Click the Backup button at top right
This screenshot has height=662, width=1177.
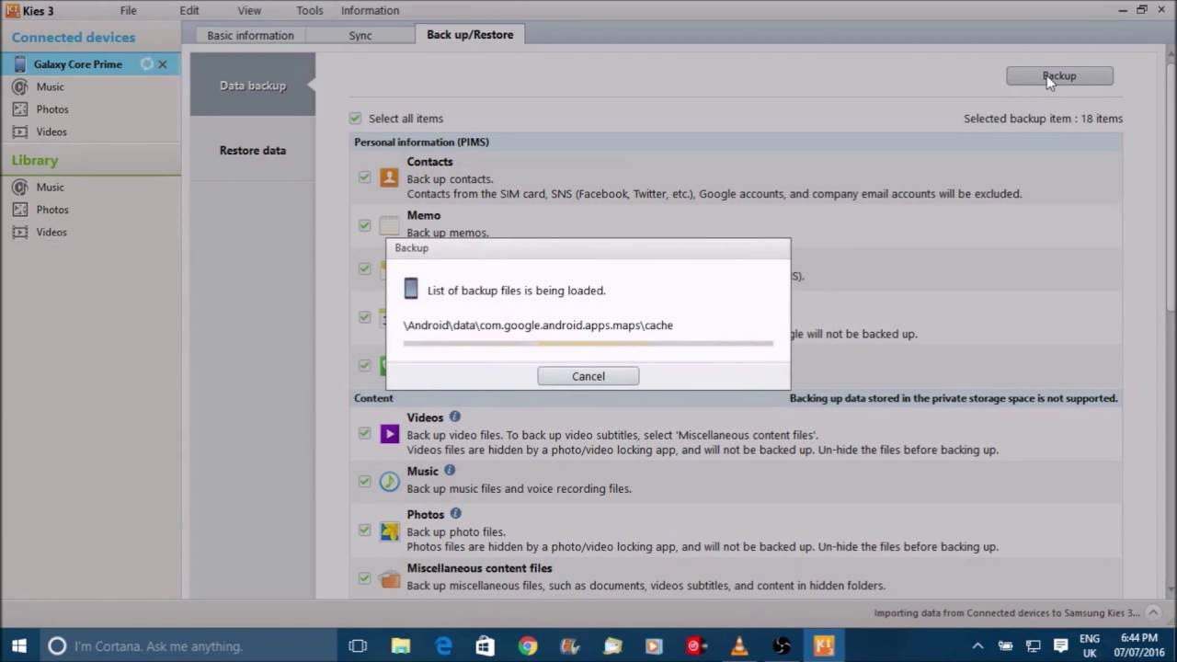tap(1059, 76)
